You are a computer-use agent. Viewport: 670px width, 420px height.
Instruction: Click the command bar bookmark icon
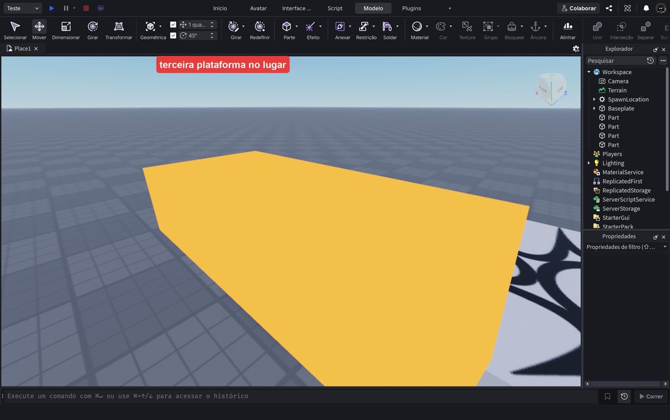click(607, 397)
